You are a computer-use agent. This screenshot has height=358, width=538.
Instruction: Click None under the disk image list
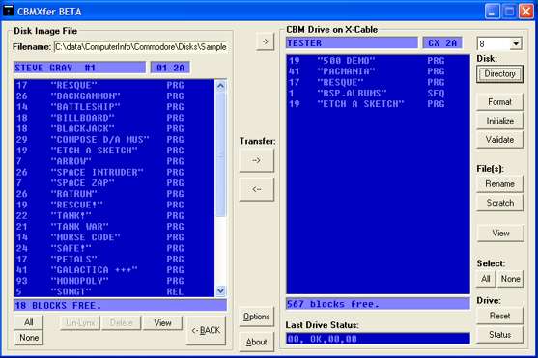pyautogui.click(x=29, y=338)
